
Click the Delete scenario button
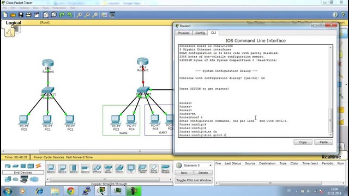(x=203, y=173)
